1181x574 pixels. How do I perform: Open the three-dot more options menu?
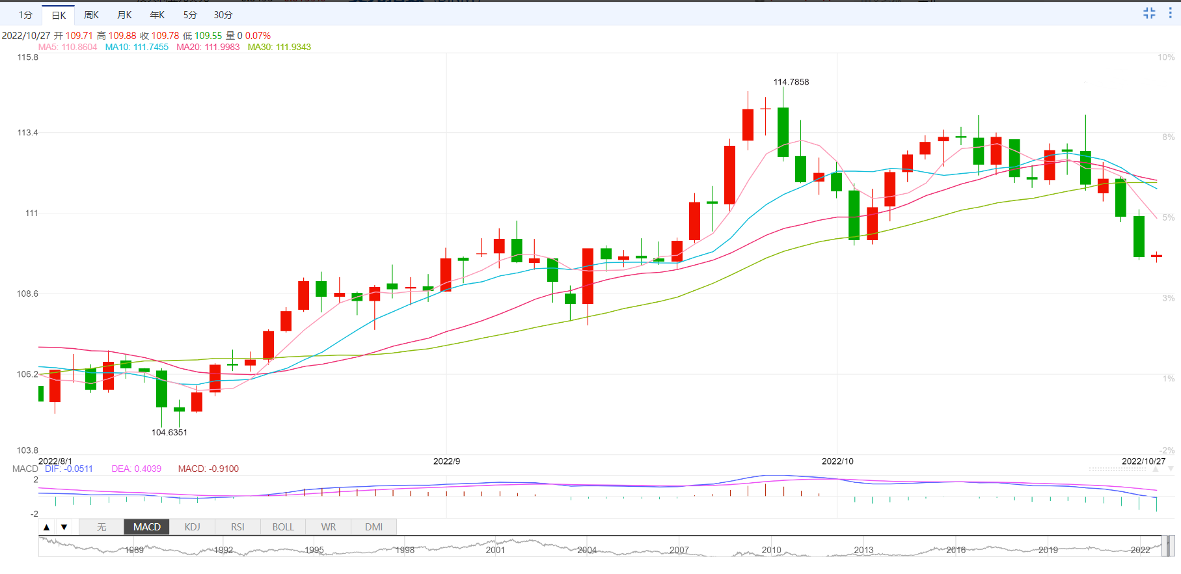coord(1170,13)
